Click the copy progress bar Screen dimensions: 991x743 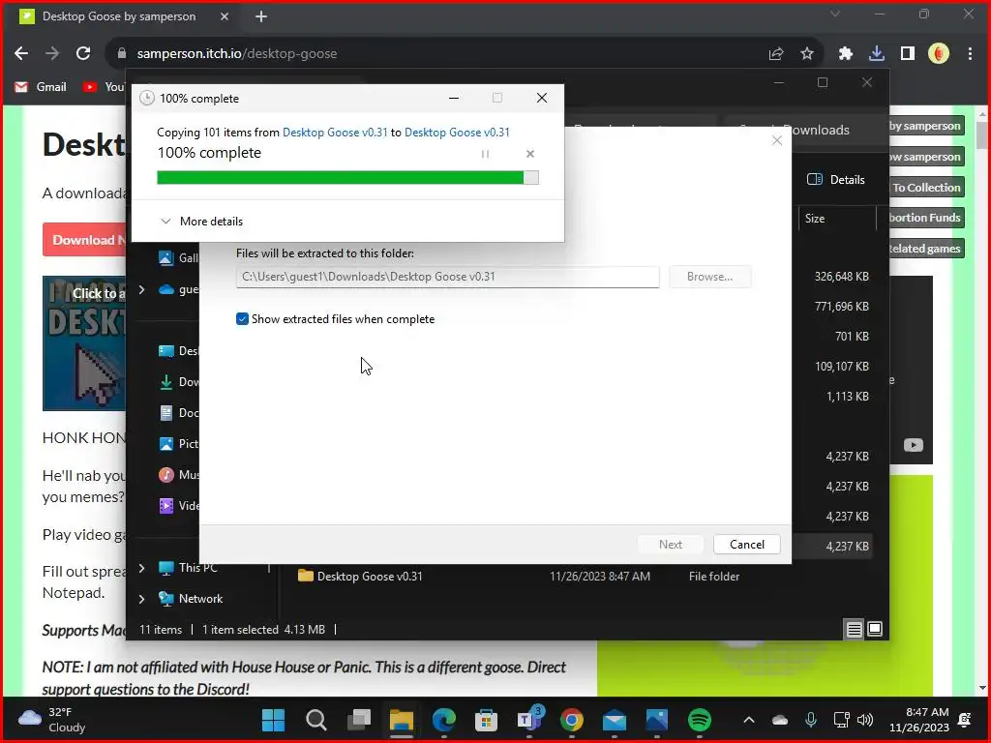347,178
